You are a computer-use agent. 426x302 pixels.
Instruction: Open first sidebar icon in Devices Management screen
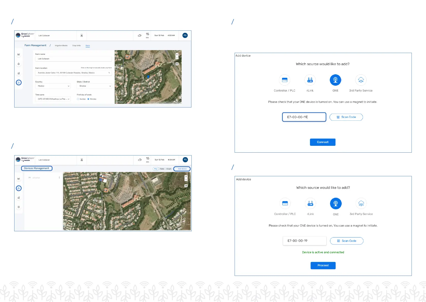[19, 179]
